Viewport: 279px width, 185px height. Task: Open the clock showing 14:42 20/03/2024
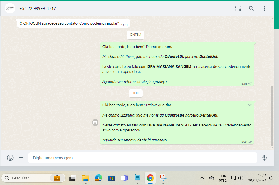[257, 178]
